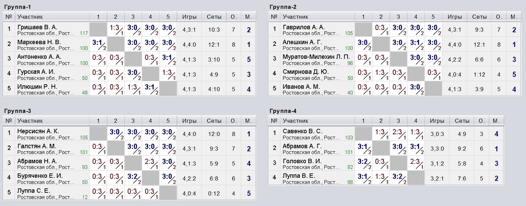
Task: Click the № column header in Группа-3
Action: (x=9, y=121)
